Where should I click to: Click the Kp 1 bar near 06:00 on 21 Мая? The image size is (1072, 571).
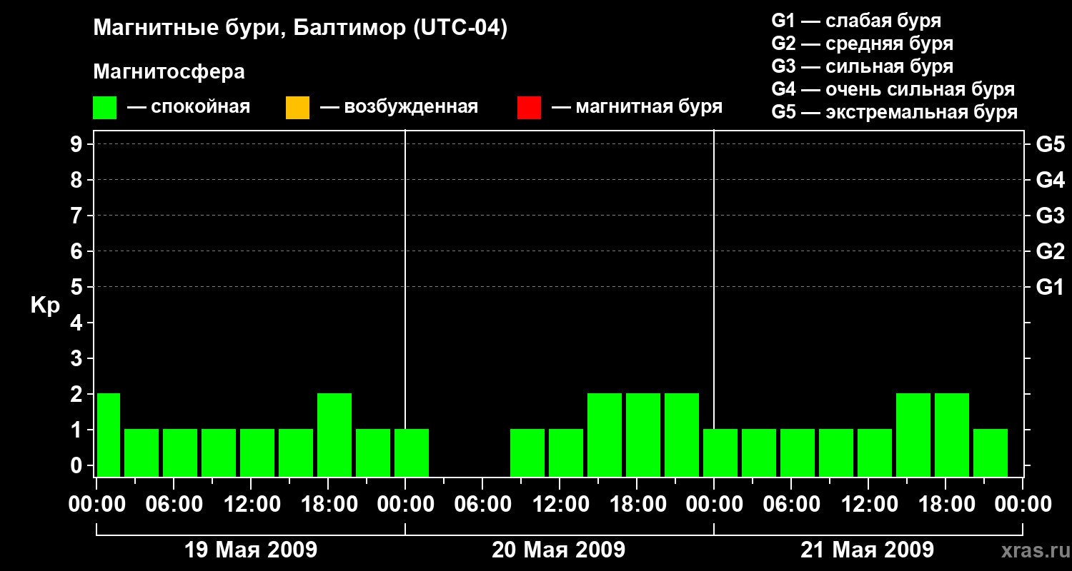click(798, 453)
